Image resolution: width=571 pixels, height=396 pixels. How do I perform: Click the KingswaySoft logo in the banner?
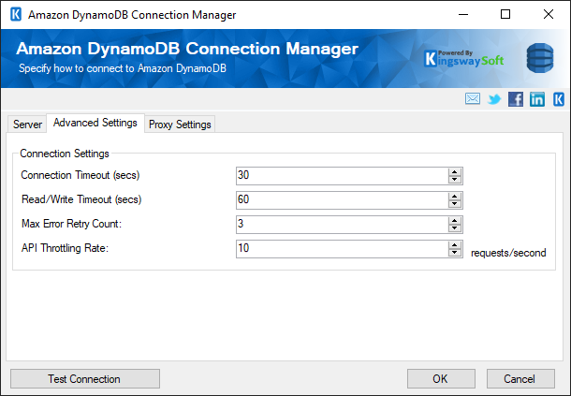464,59
